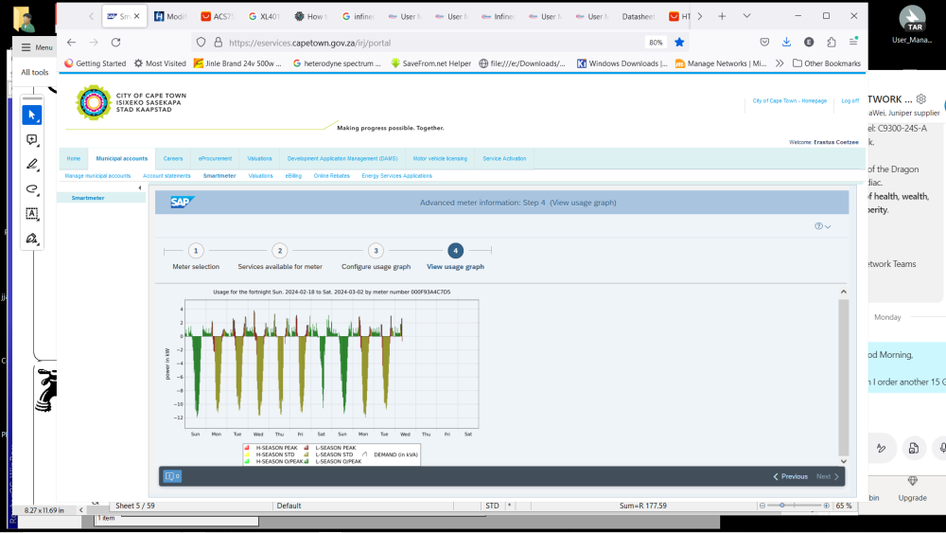Go to step 3 Configure usage graph
This screenshot has width=946, height=533.
point(376,251)
